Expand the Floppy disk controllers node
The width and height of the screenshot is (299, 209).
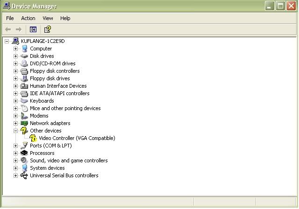coord(15,71)
